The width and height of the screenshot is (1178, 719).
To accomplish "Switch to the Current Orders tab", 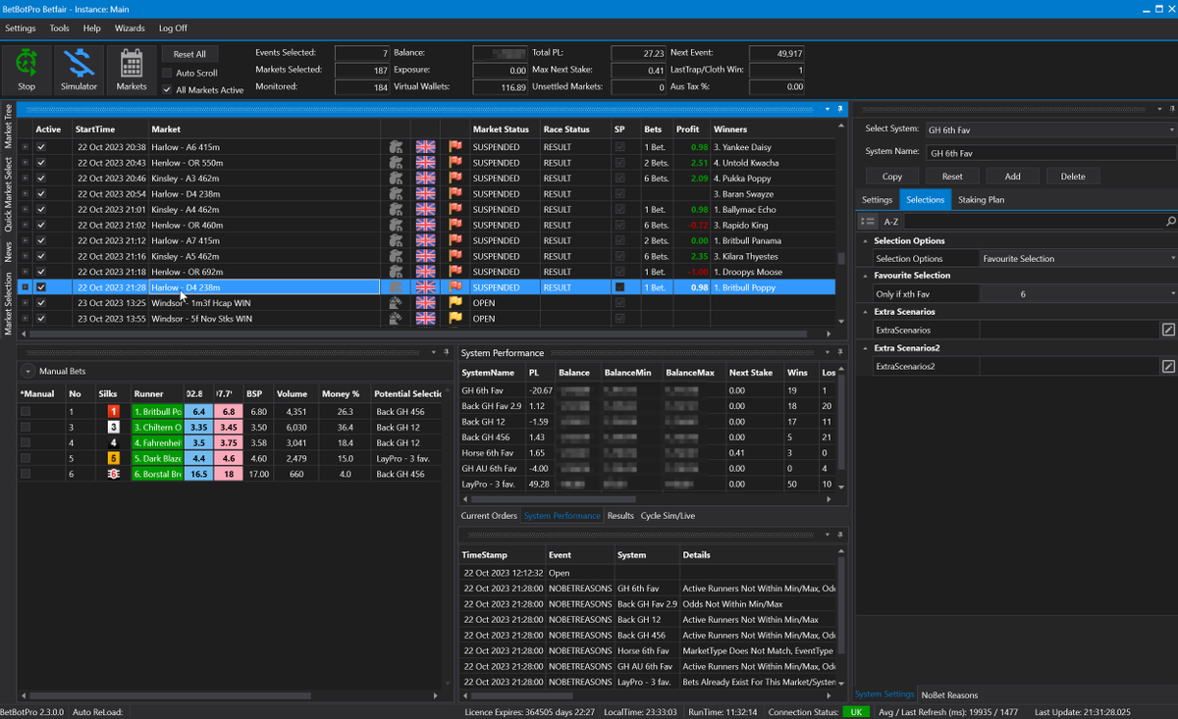I will pyautogui.click(x=489, y=516).
